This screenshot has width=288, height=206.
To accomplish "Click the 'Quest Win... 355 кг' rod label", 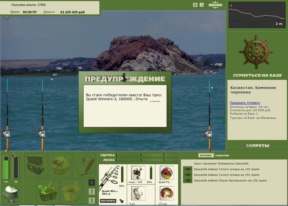I will point(110,192).
